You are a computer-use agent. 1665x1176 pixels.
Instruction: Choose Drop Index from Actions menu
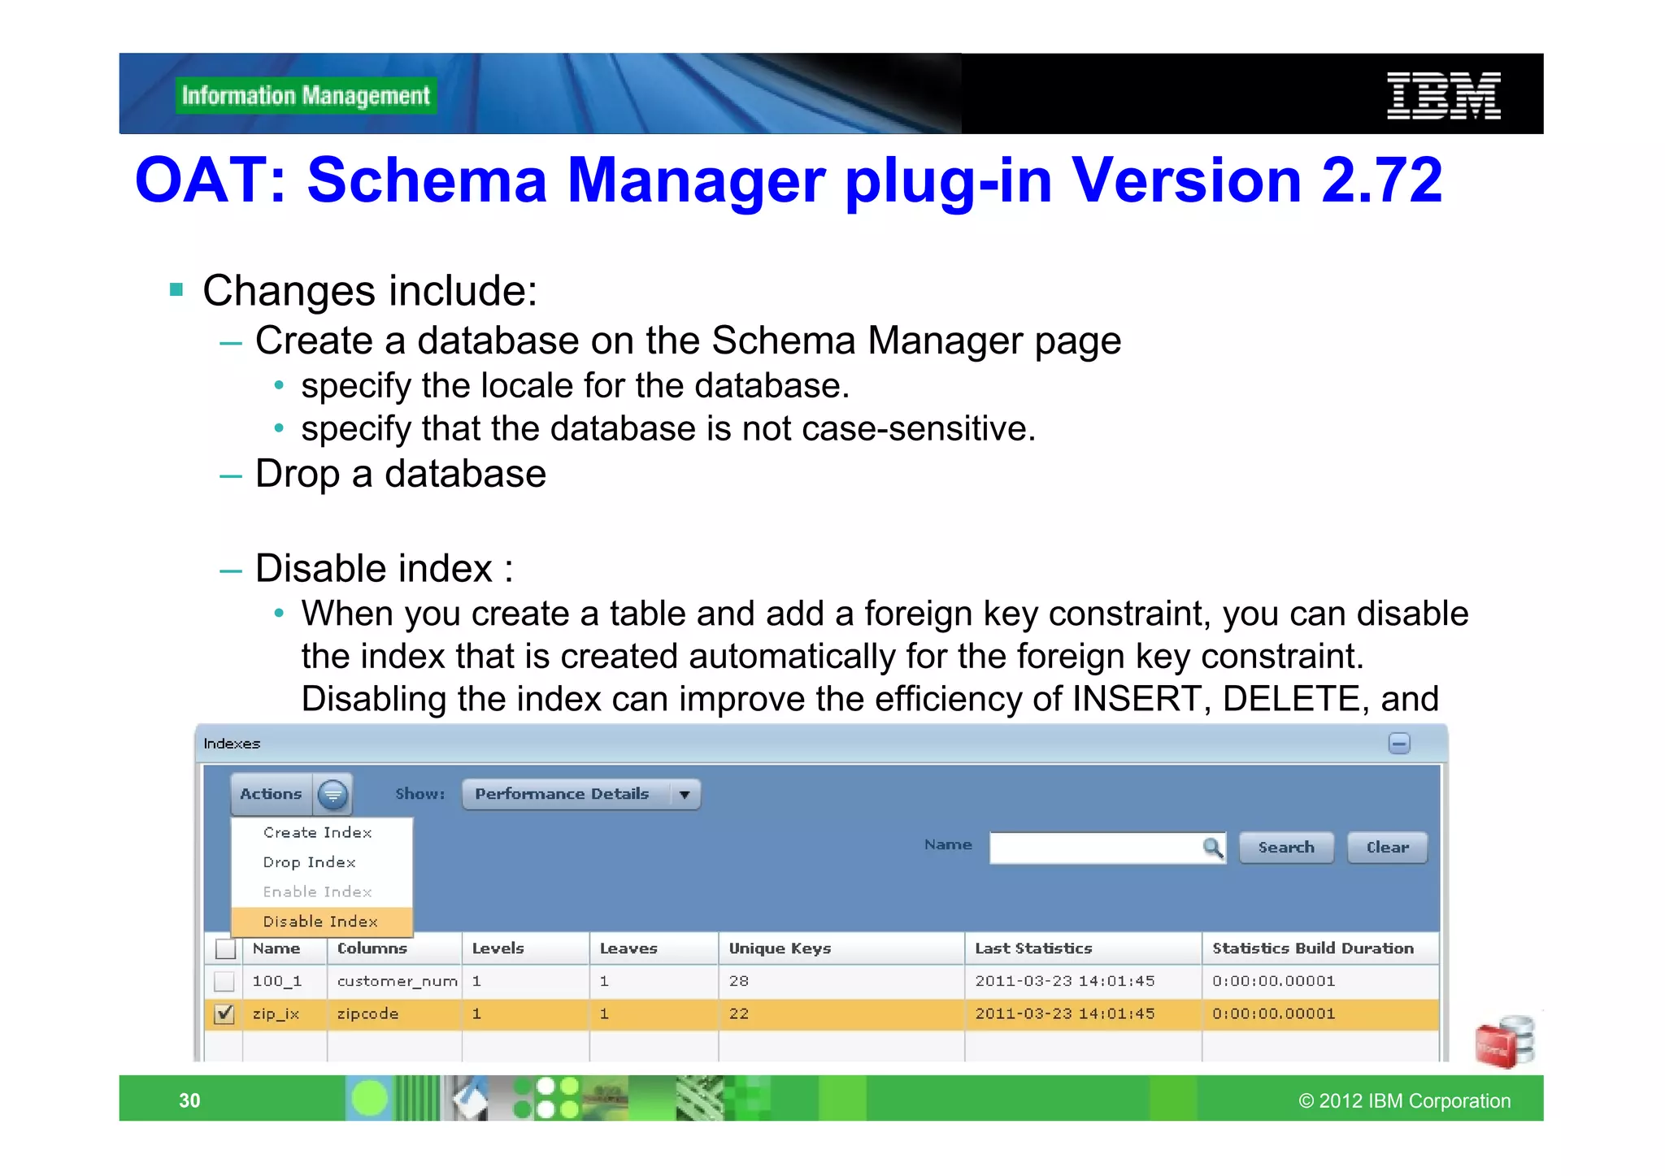pyautogui.click(x=310, y=862)
